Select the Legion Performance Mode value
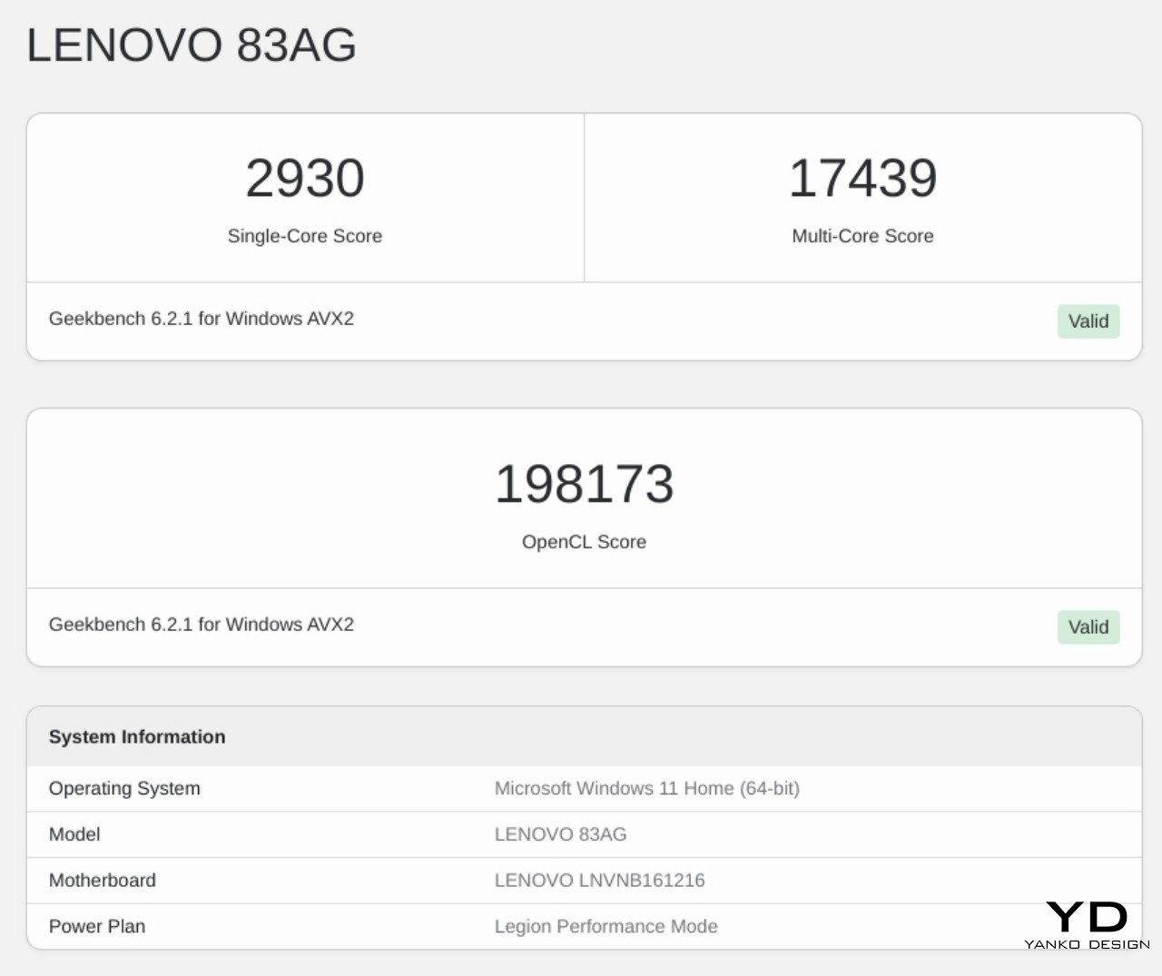1162x976 pixels. tap(606, 927)
